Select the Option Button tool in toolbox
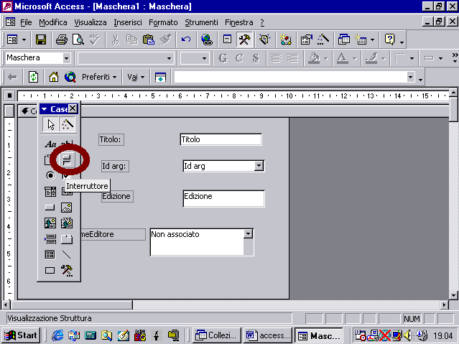The height and width of the screenshot is (344, 459). [50, 176]
